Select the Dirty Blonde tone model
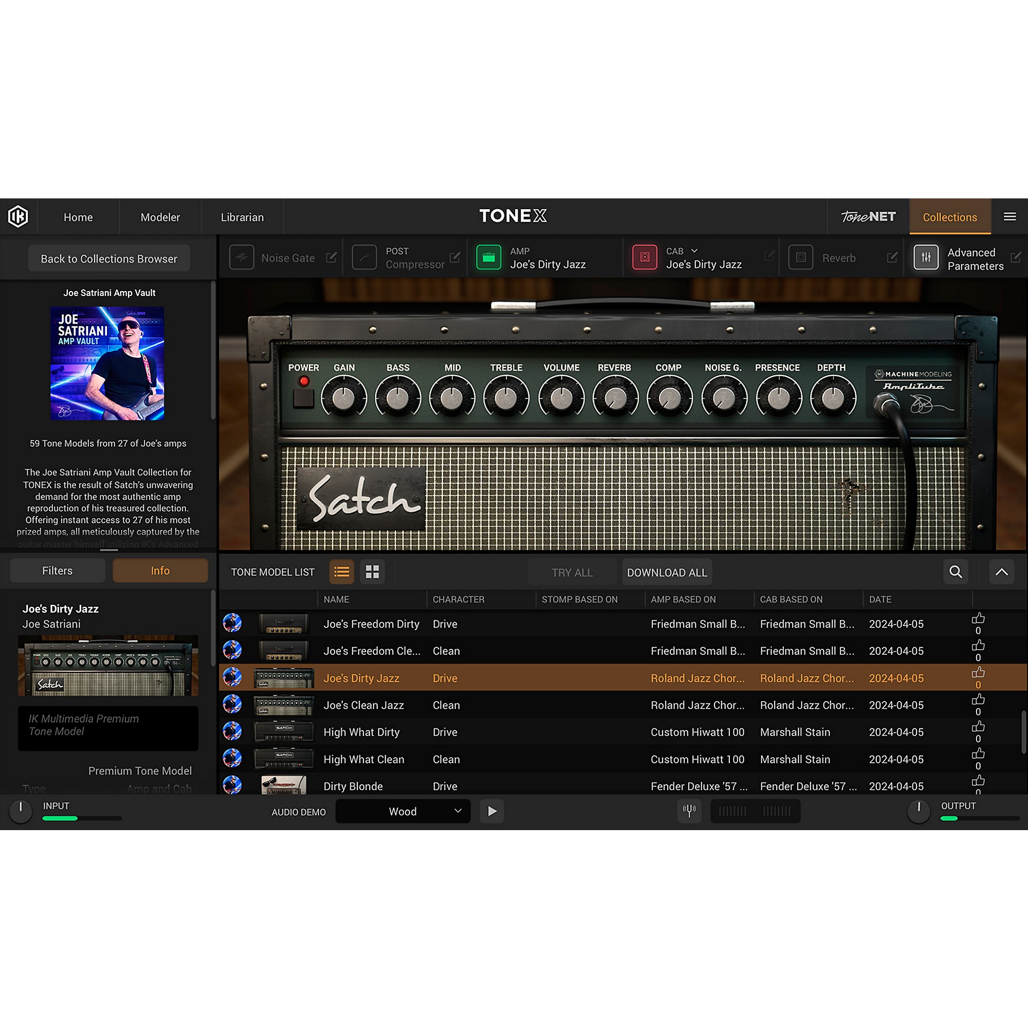 (623, 784)
